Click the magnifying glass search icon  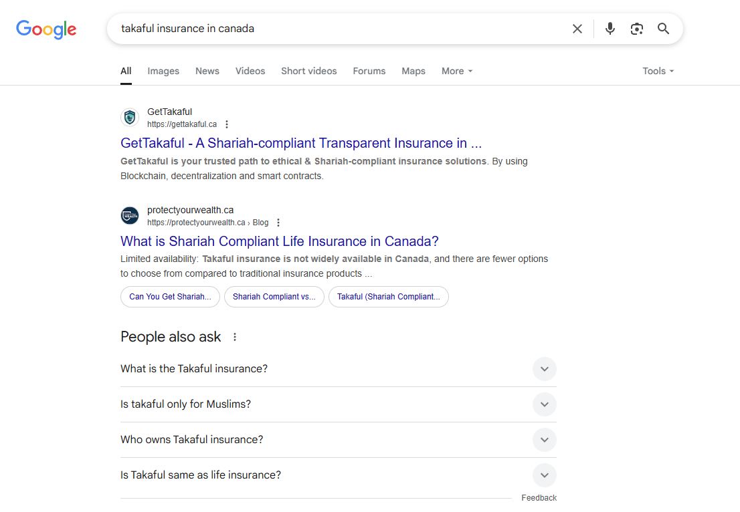[x=663, y=29]
